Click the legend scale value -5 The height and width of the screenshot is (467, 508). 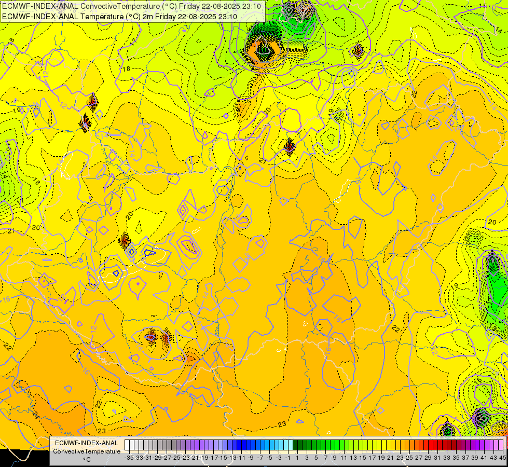[x=269, y=458]
